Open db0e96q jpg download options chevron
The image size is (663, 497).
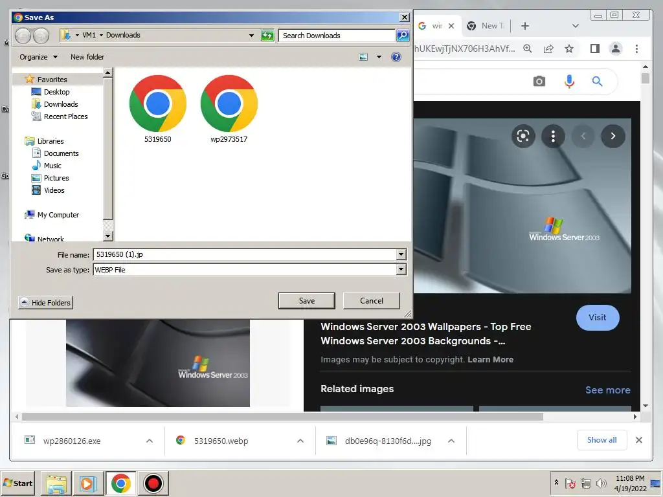click(451, 441)
